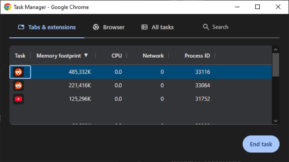Maximize the Task Manager window
289x162 pixels.
(x=258, y=7)
